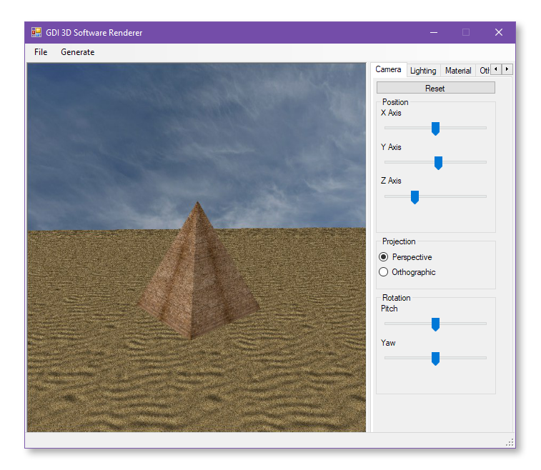Viewport: 541px width, 470px height.
Task: Switch to the Camera tab
Action: (388, 69)
